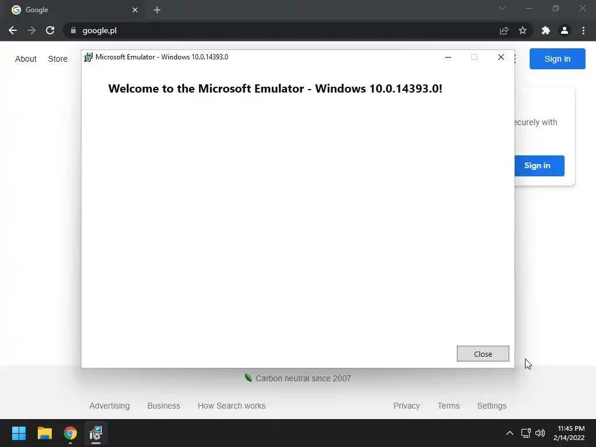Open the Terms footer link

[x=448, y=406]
